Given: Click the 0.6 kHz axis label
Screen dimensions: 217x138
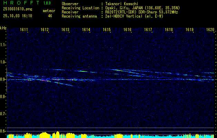Looking at the screenshot, I should [3, 131].
